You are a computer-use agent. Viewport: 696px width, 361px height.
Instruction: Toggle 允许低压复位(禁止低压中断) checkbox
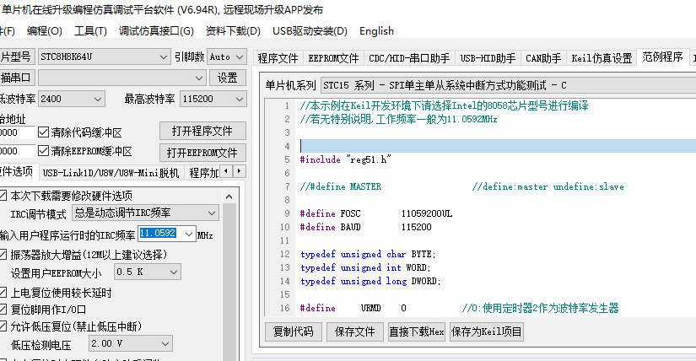(x=3, y=326)
